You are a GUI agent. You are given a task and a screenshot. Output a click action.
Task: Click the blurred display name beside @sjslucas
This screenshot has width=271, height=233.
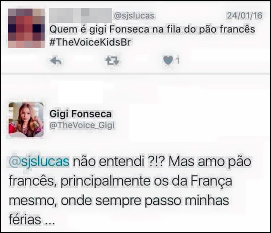[81, 15]
